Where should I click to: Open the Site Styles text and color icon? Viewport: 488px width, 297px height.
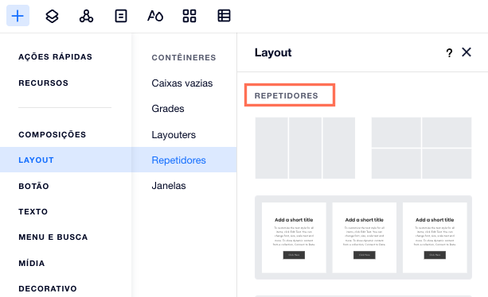click(155, 16)
